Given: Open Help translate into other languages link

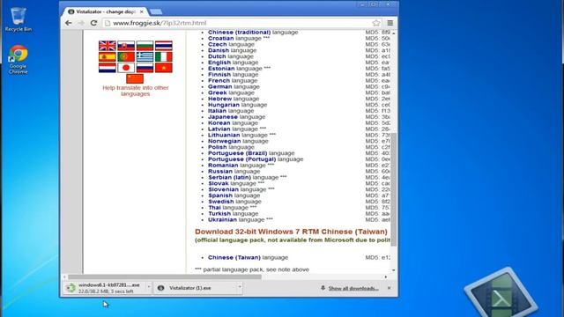Looking at the screenshot, I should [135, 91].
